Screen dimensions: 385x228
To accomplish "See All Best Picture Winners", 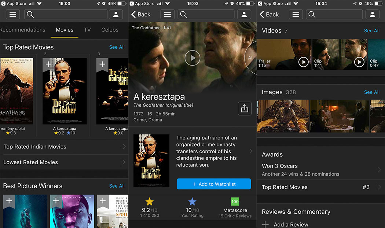I will [117, 186].
